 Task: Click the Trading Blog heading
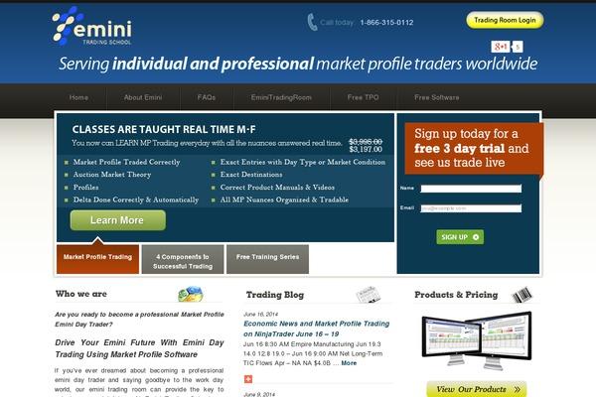[275, 295]
